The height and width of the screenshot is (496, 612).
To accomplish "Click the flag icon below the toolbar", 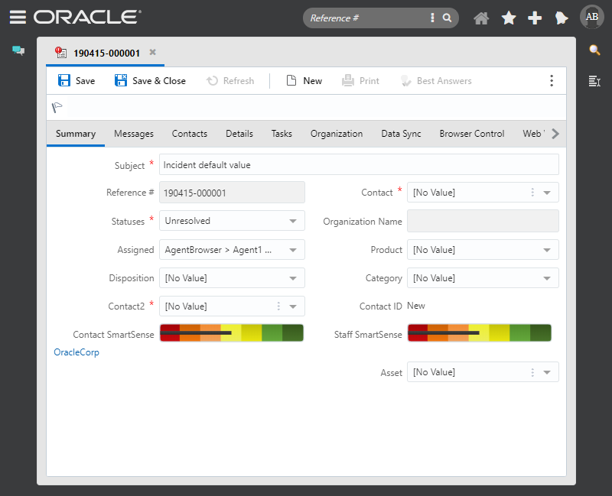I will click(x=57, y=108).
